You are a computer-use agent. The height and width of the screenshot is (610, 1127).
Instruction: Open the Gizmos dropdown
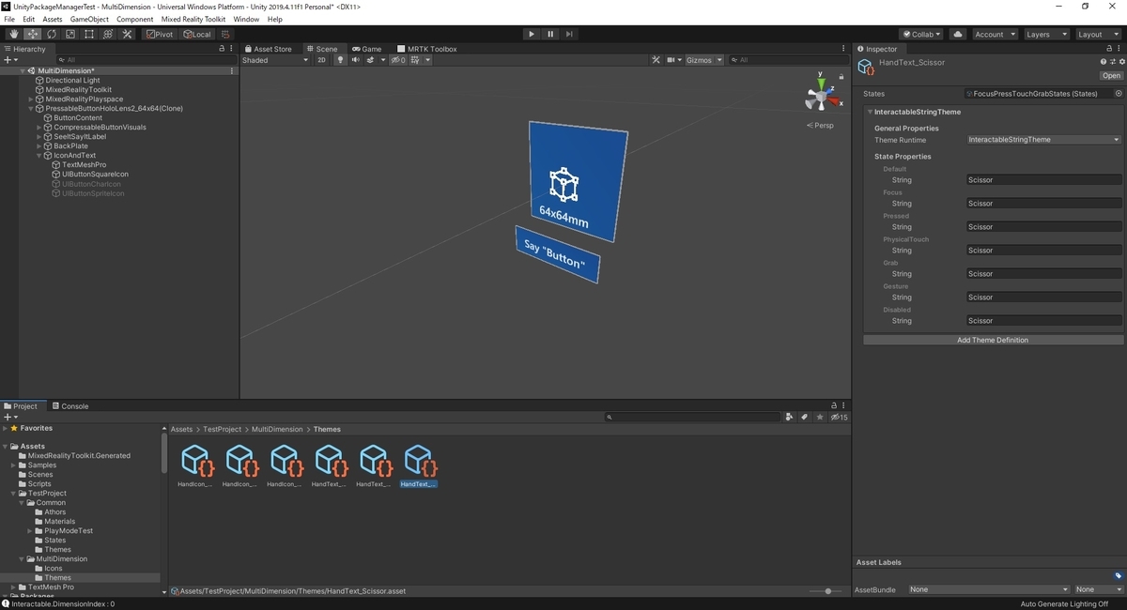(704, 60)
